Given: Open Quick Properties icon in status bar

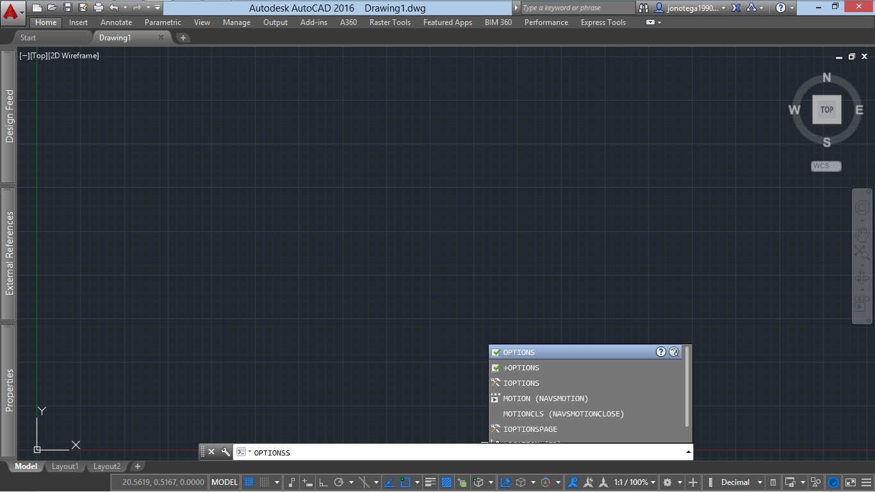Looking at the screenshot, I should [773, 482].
